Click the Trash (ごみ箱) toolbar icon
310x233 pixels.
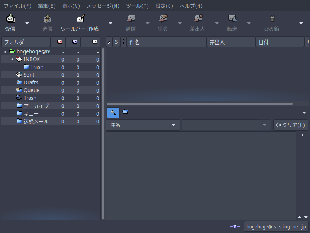pyautogui.click(x=273, y=19)
